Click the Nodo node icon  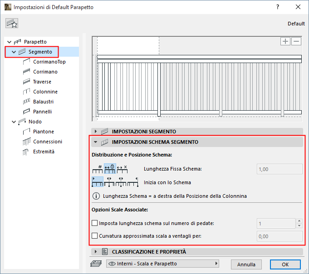22,122
